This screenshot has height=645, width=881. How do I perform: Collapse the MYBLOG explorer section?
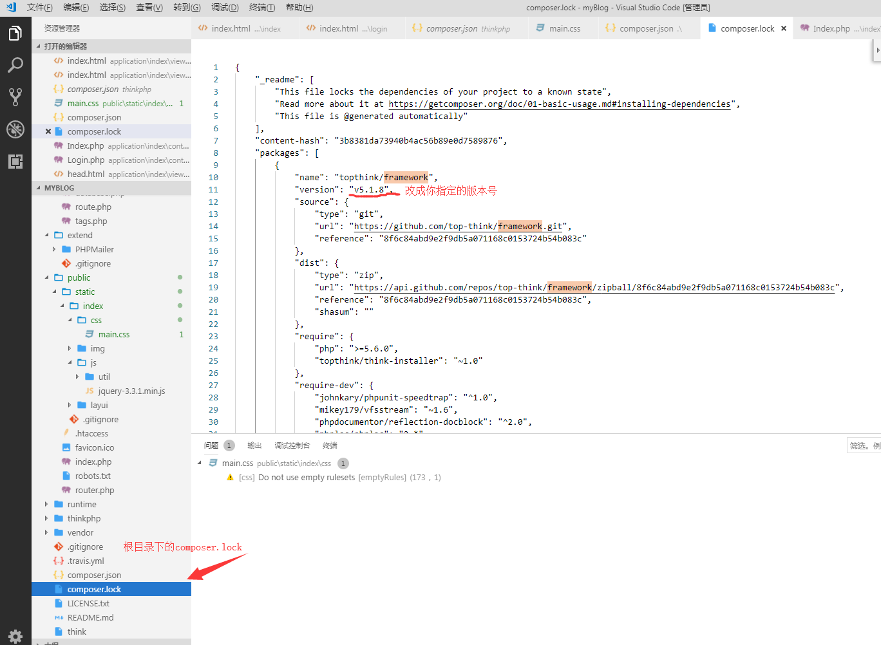click(111, 188)
